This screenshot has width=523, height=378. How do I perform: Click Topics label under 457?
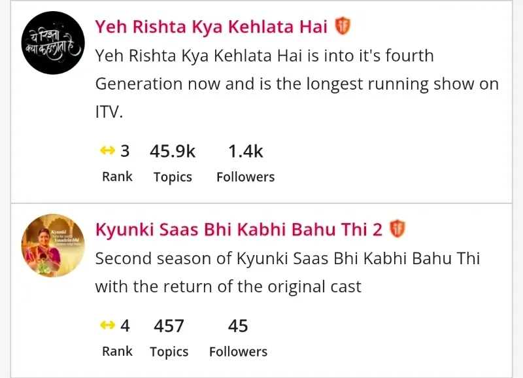click(x=169, y=351)
